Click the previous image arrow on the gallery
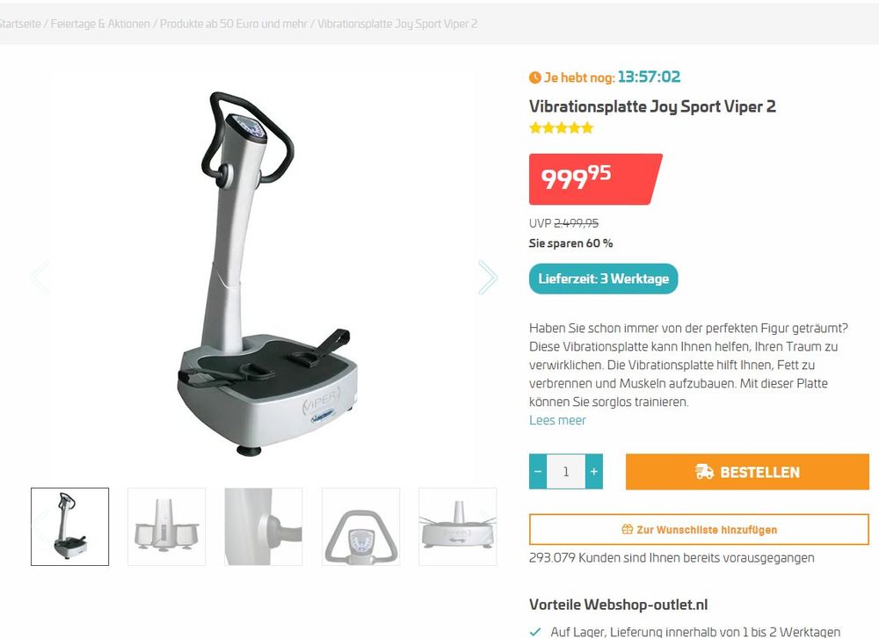The width and height of the screenshot is (879, 638). [x=40, y=277]
